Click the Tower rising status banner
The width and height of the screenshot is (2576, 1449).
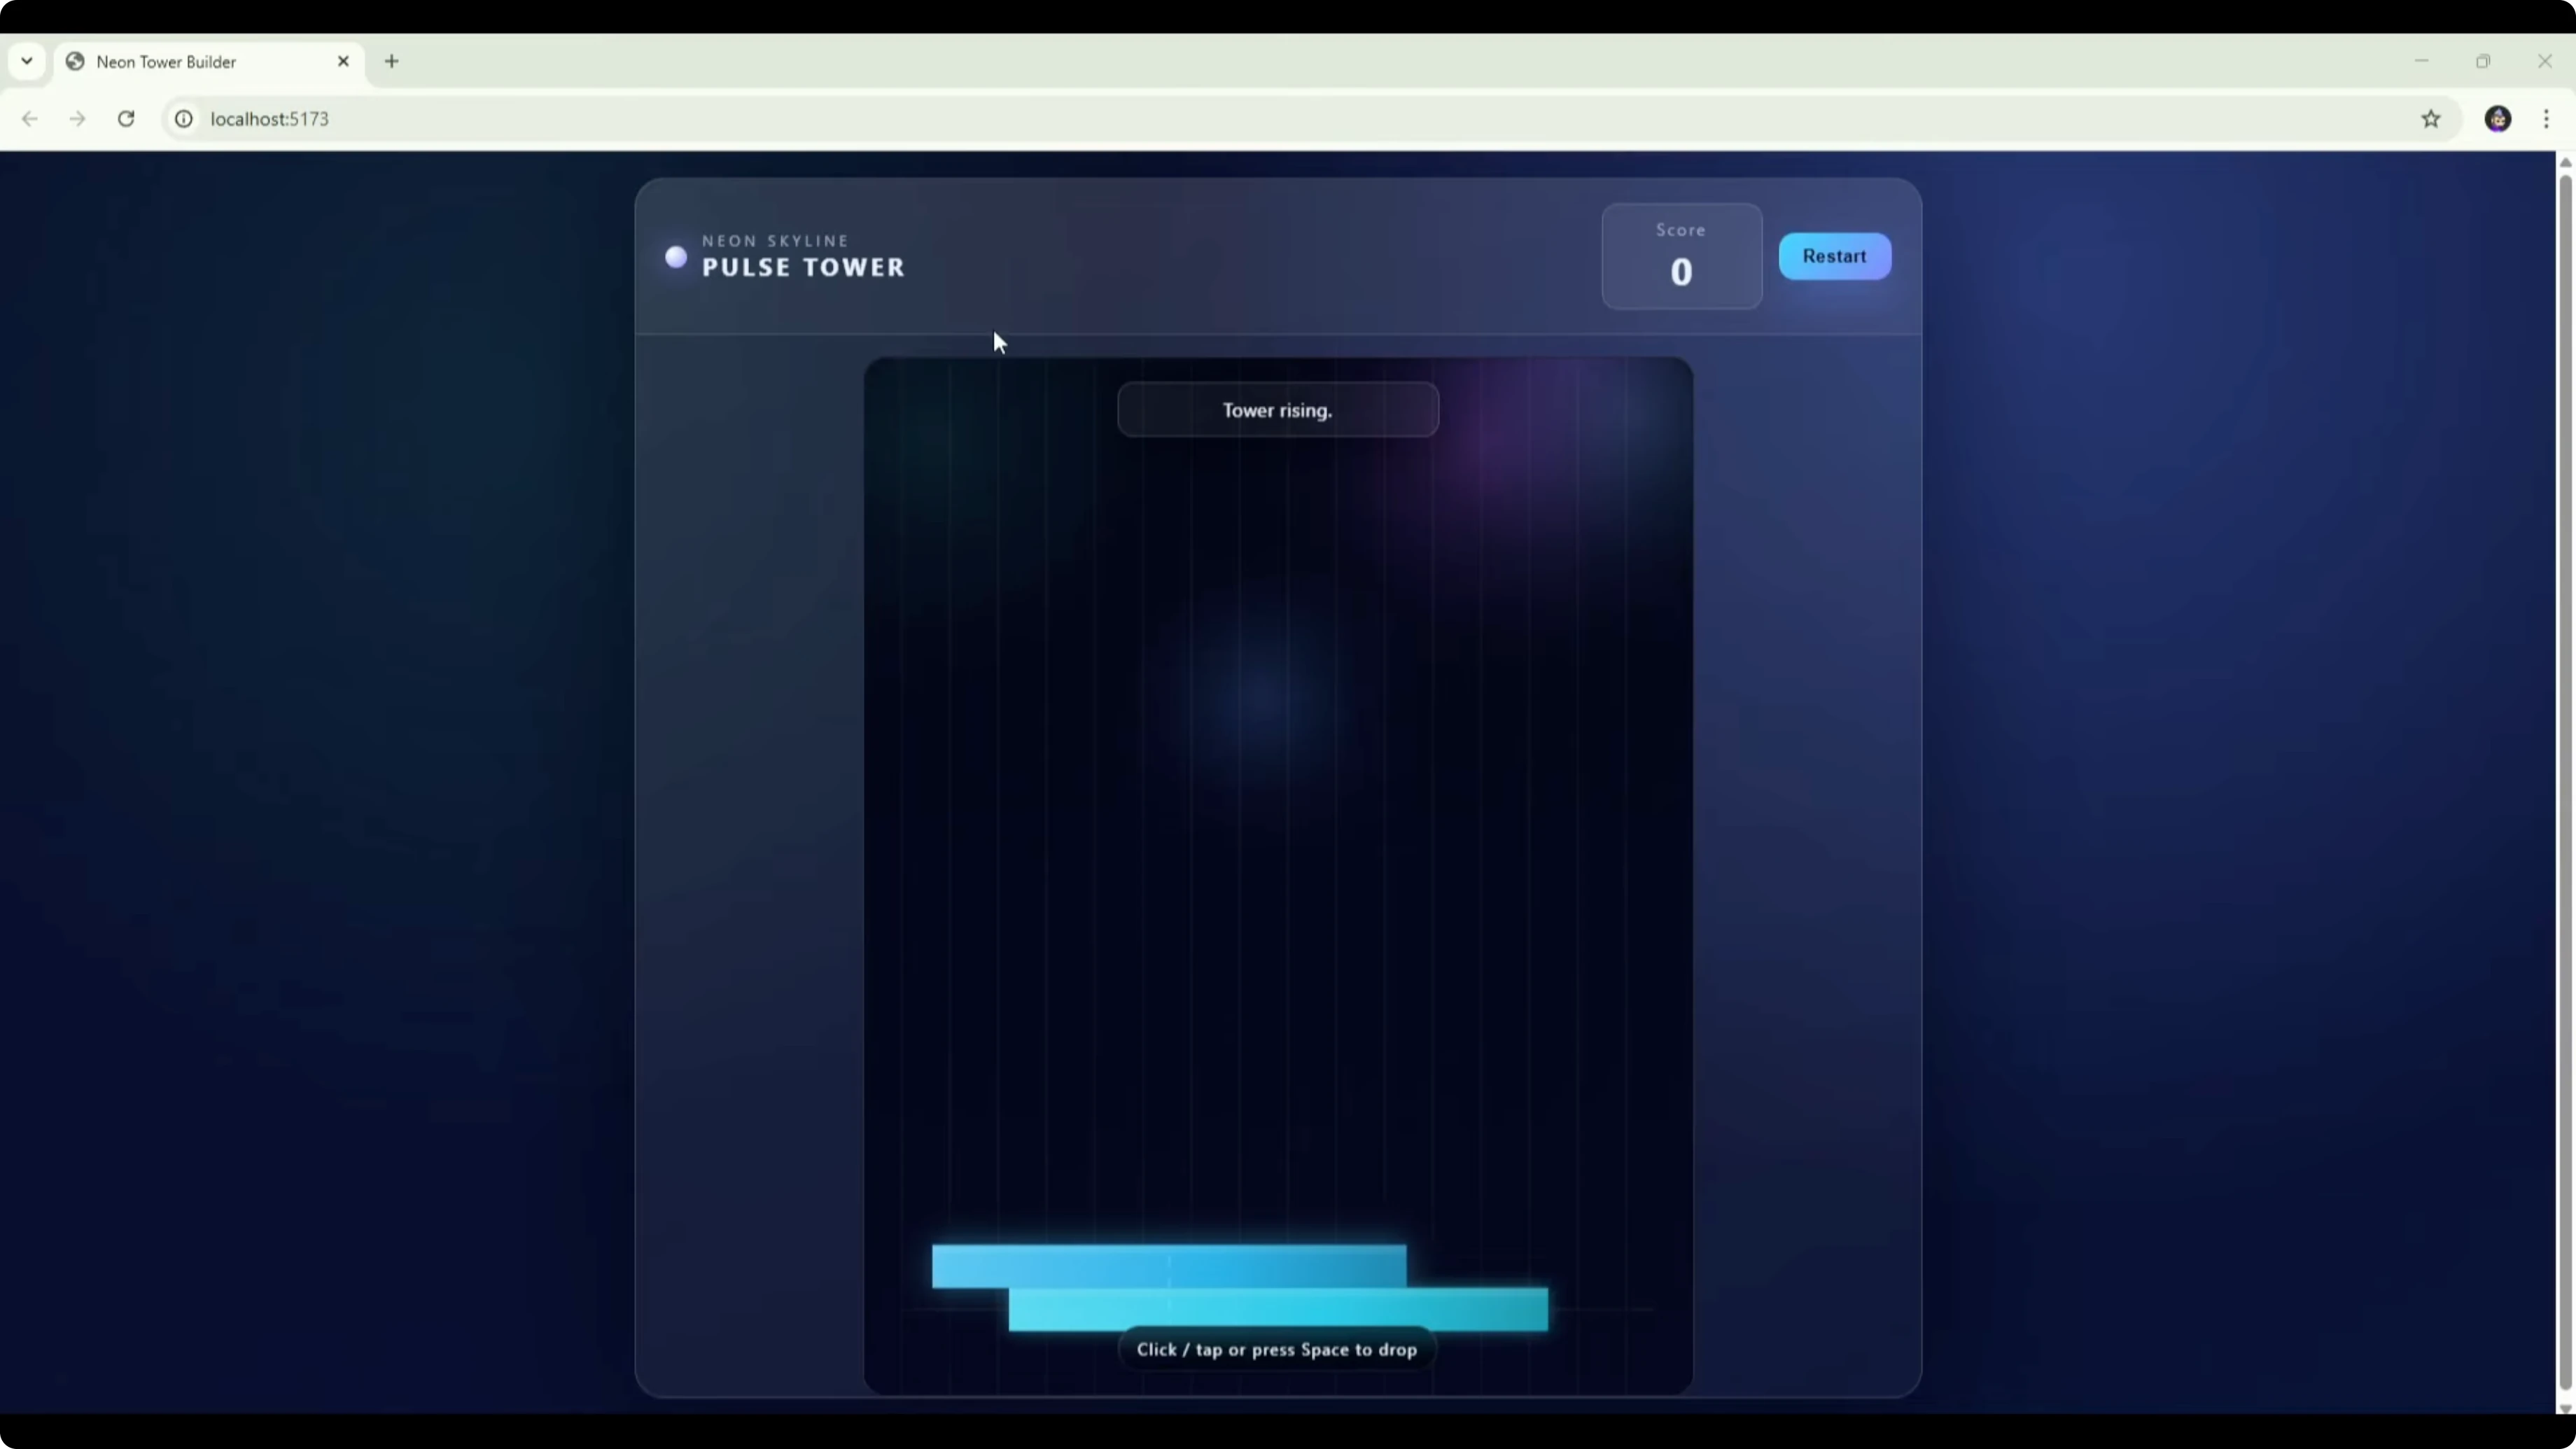click(1277, 410)
